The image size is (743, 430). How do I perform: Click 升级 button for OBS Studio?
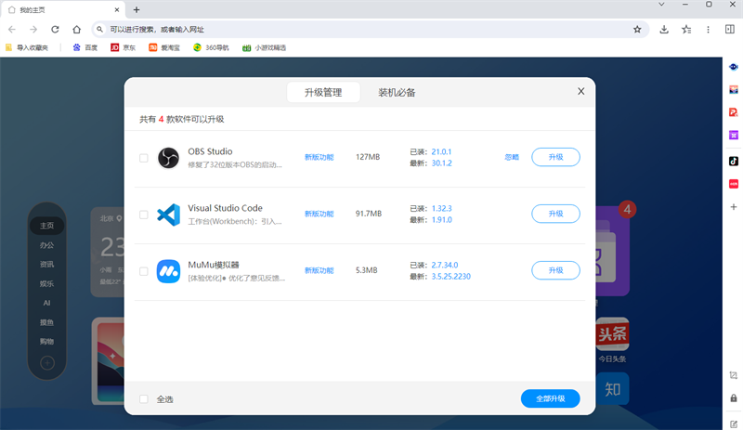pos(555,157)
